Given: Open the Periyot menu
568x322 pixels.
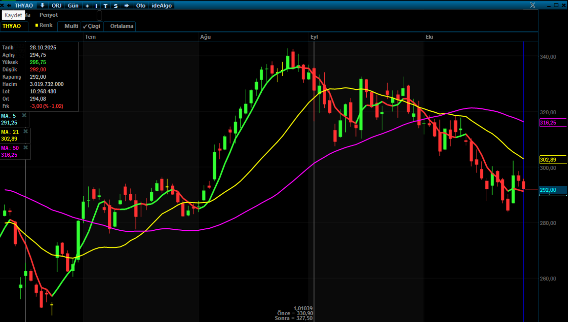Looking at the screenshot, I should [48, 15].
